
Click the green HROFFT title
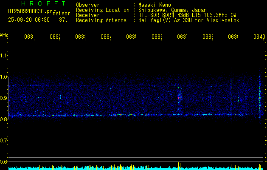click(x=44, y=3)
